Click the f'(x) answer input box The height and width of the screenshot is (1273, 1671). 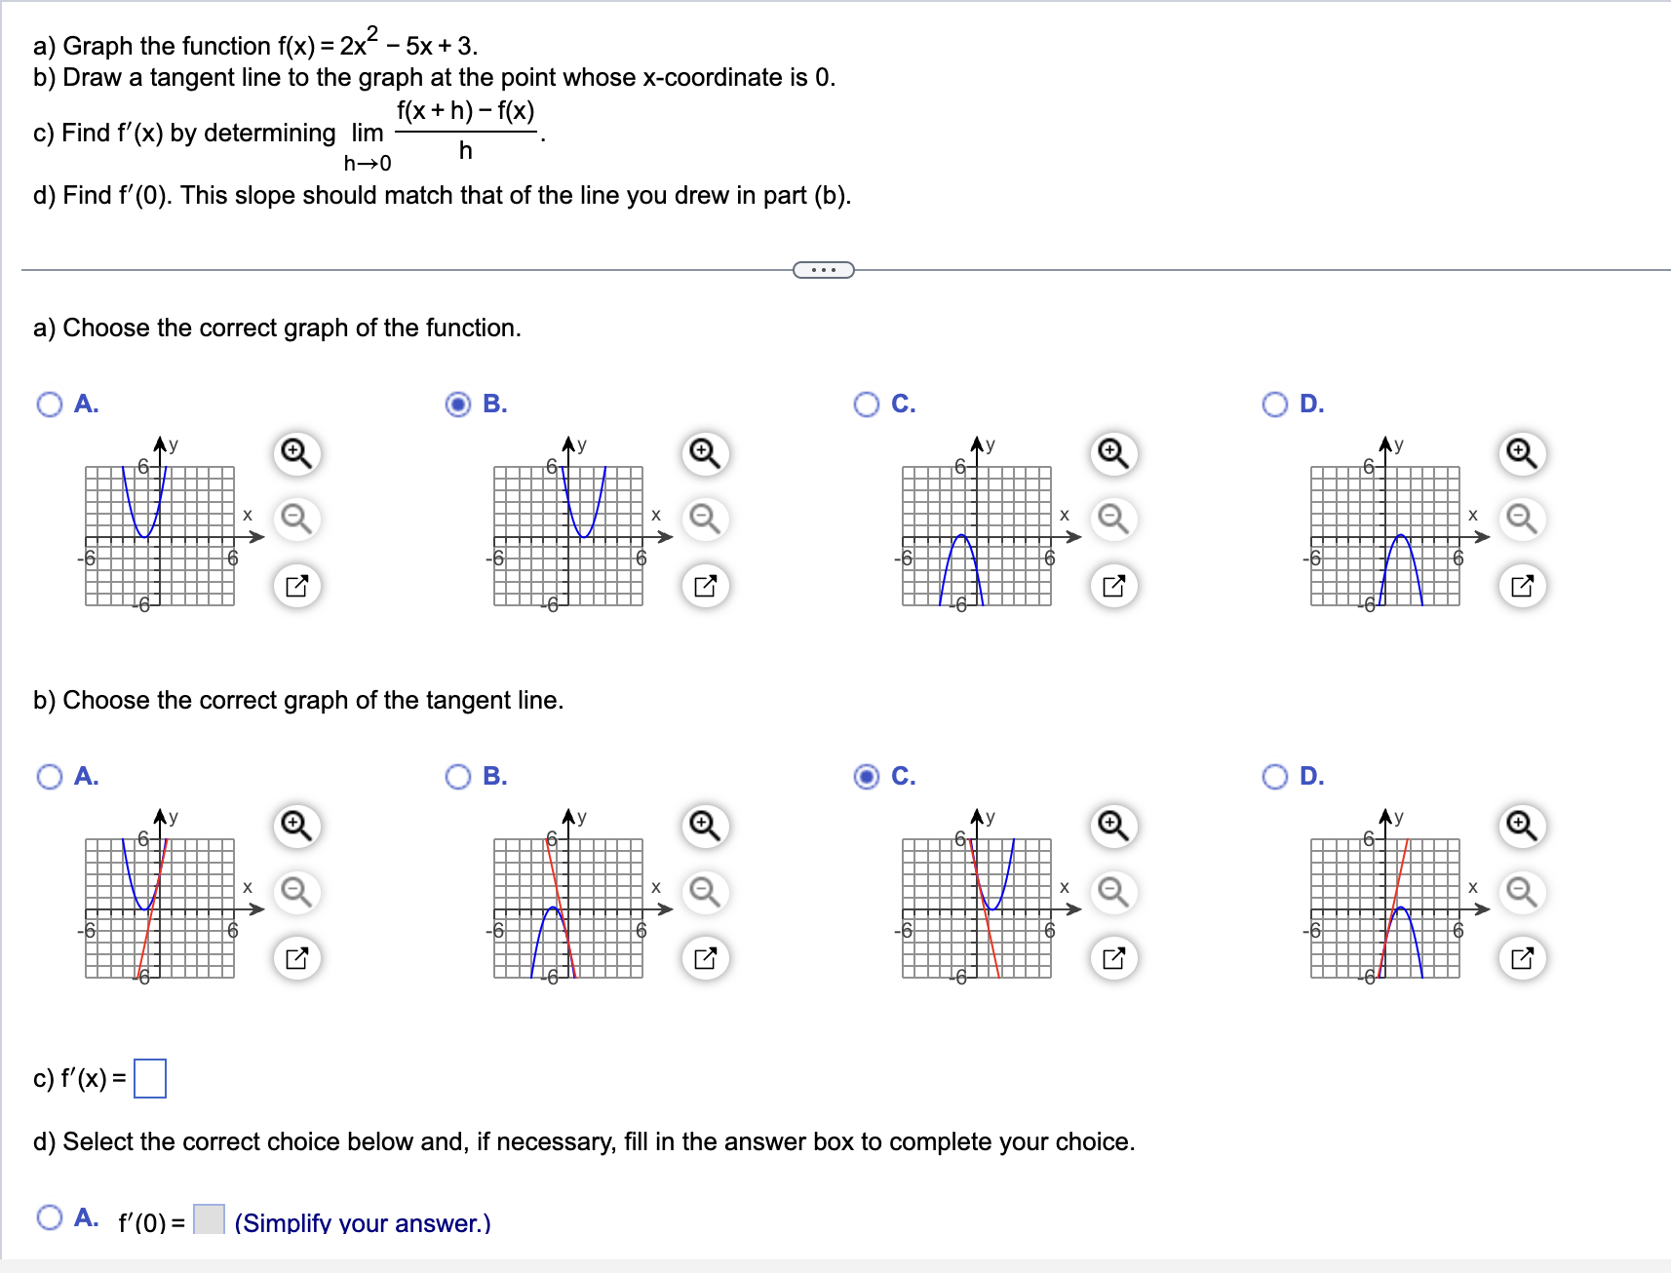(151, 1078)
